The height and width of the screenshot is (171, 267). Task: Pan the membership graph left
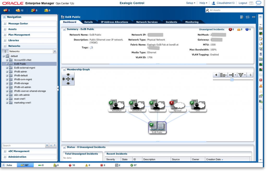64,79
